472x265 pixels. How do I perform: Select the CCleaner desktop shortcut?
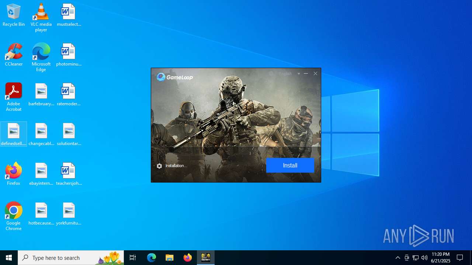(x=14, y=55)
